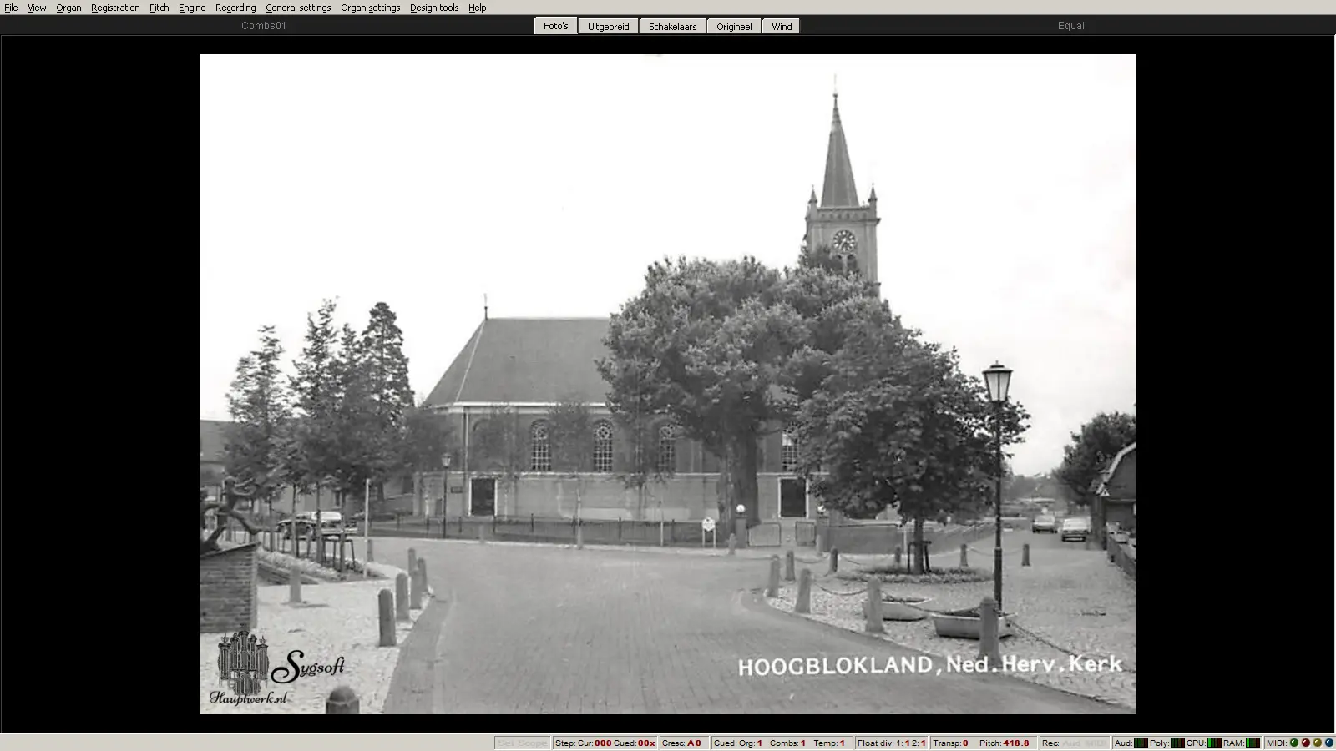
Task: Open the Registration menu
Action: tap(115, 8)
